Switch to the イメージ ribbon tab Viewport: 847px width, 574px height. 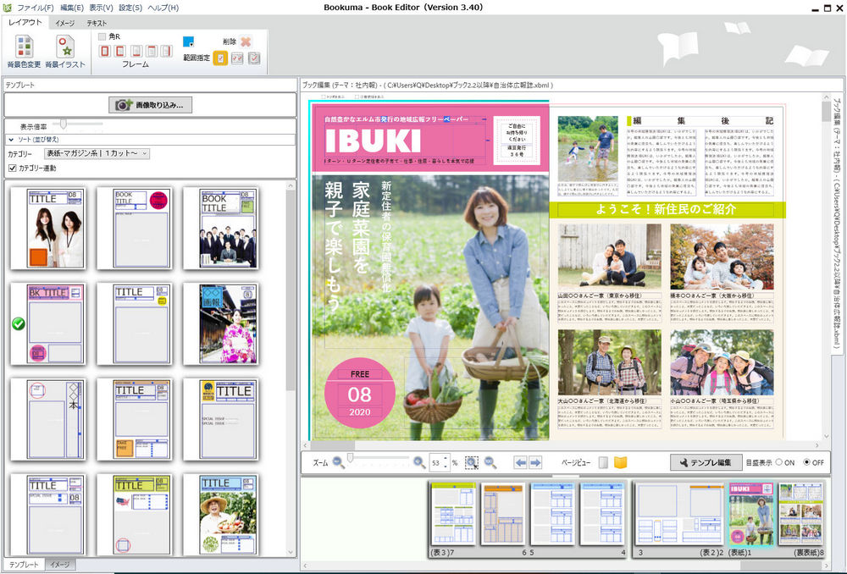click(64, 24)
